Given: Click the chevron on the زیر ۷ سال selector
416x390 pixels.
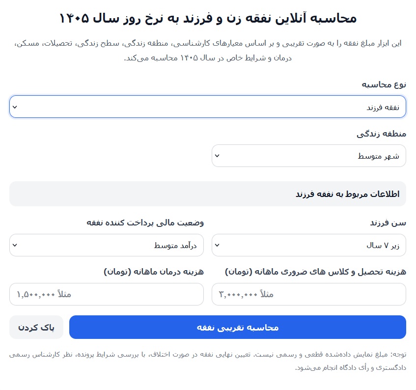Looking at the screenshot, I should 217,245.
